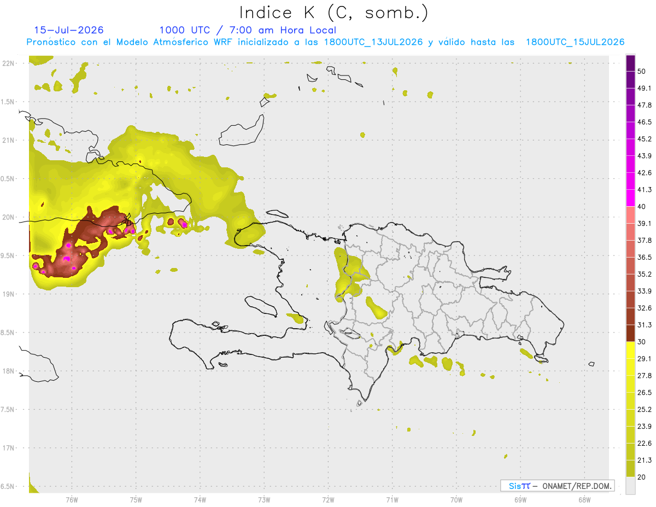The width and height of the screenshot is (656, 507).
Task: Select the olive swatch between 20 and 21.3
Action: (x=631, y=469)
